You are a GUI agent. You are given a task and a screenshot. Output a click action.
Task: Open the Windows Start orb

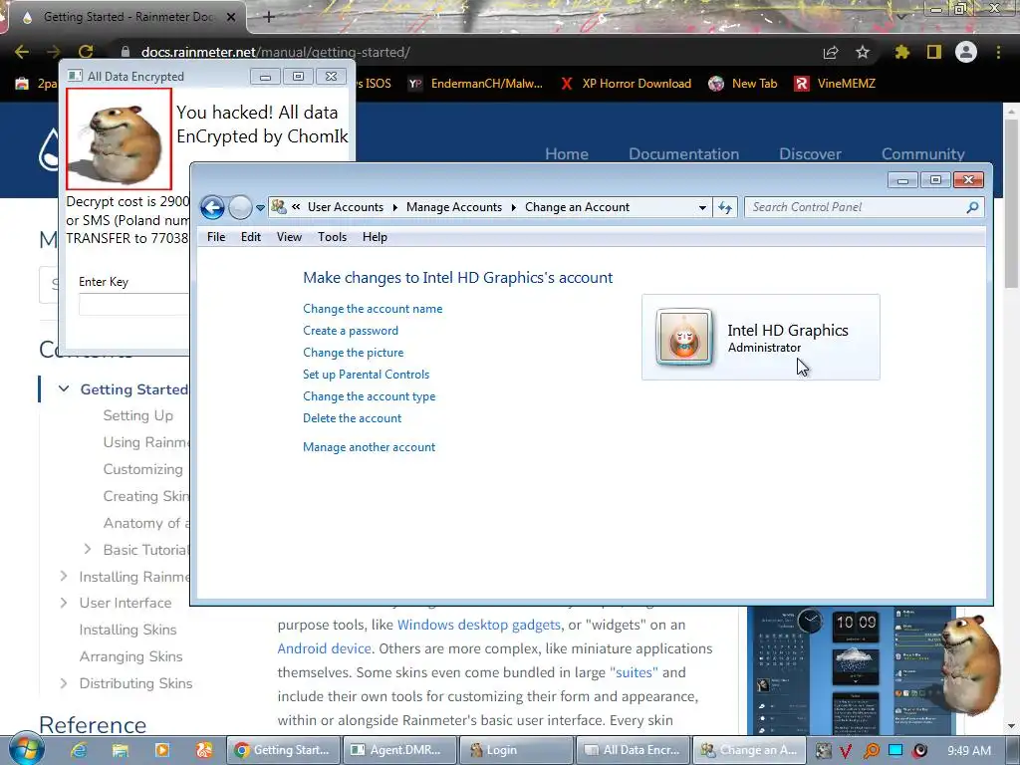click(x=26, y=749)
